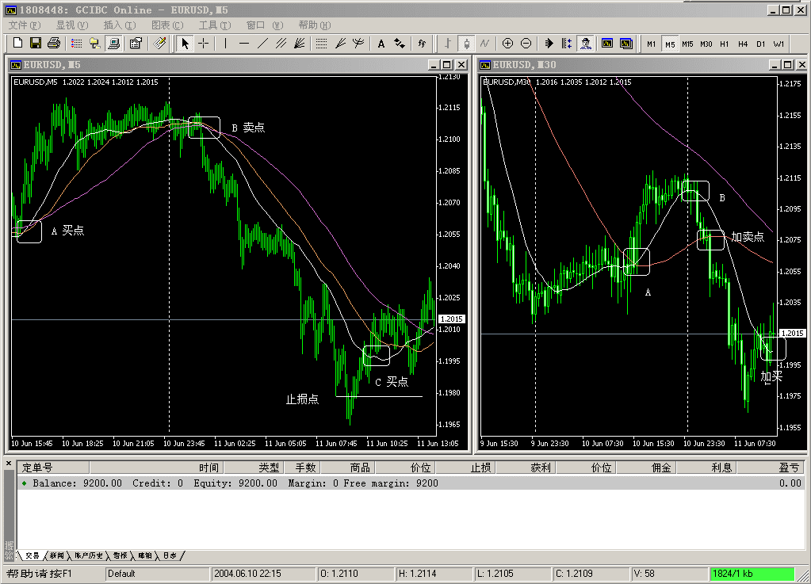This screenshot has width=811, height=584.
Task: Click the zoom out minus icon
Action: [526, 44]
